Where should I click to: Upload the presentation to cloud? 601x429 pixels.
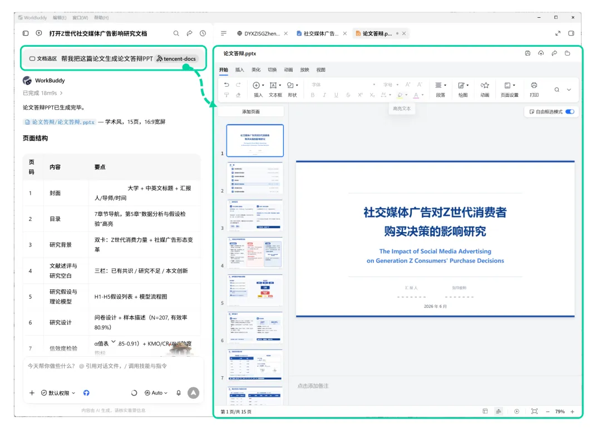point(541,53)
